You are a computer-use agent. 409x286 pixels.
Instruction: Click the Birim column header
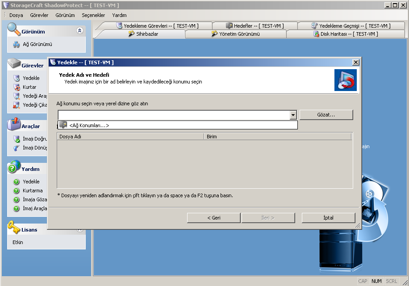278,137
